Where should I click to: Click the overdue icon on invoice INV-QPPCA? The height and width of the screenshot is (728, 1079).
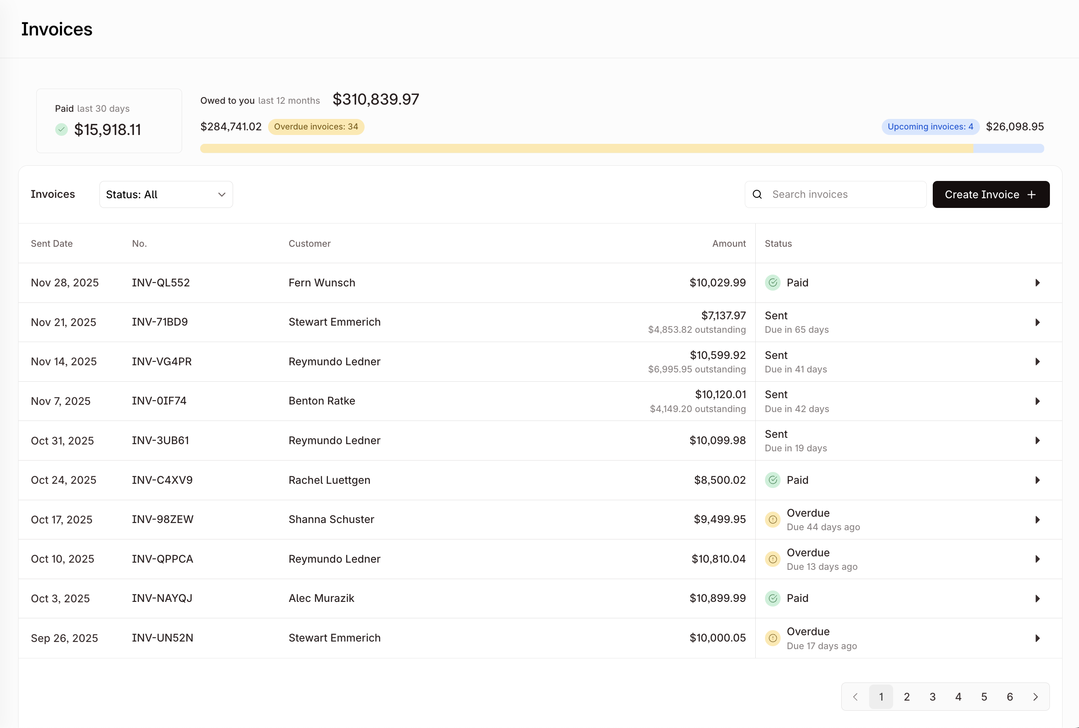773,559
